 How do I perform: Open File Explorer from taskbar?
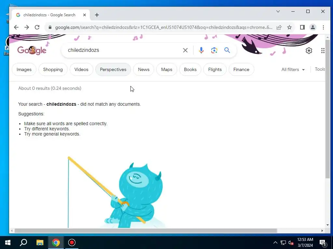(40, 243)
